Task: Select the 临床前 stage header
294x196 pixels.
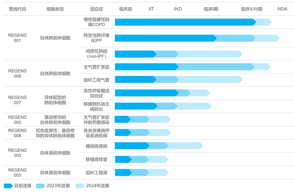Action: click(x=125, y=9)
